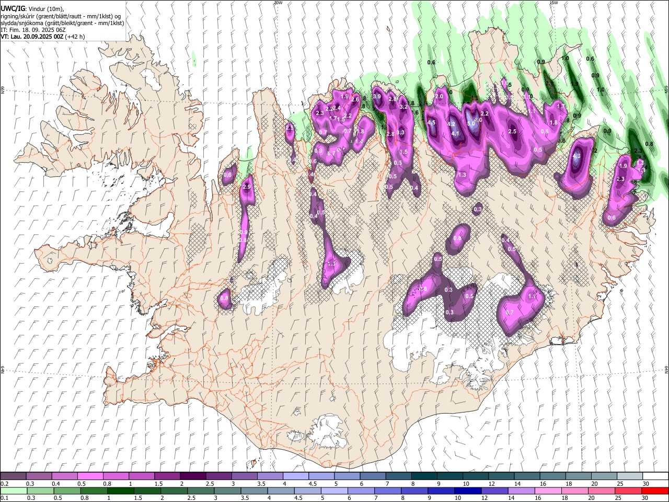Select dark green swatch between 1 and 1.5, lower row

(x=120, y=491)
